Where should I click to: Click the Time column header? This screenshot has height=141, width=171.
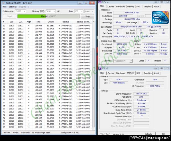38,22
